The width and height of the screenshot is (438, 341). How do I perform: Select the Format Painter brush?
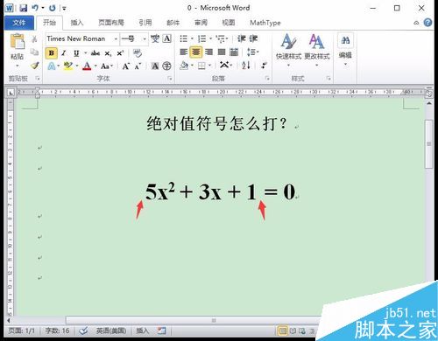(35, 66)
